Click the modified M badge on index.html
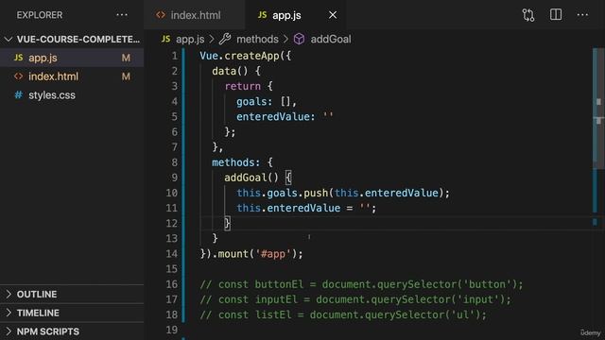The width and height of the screenshot is (605, 340). pyautogui.click(x=126, y=76)
